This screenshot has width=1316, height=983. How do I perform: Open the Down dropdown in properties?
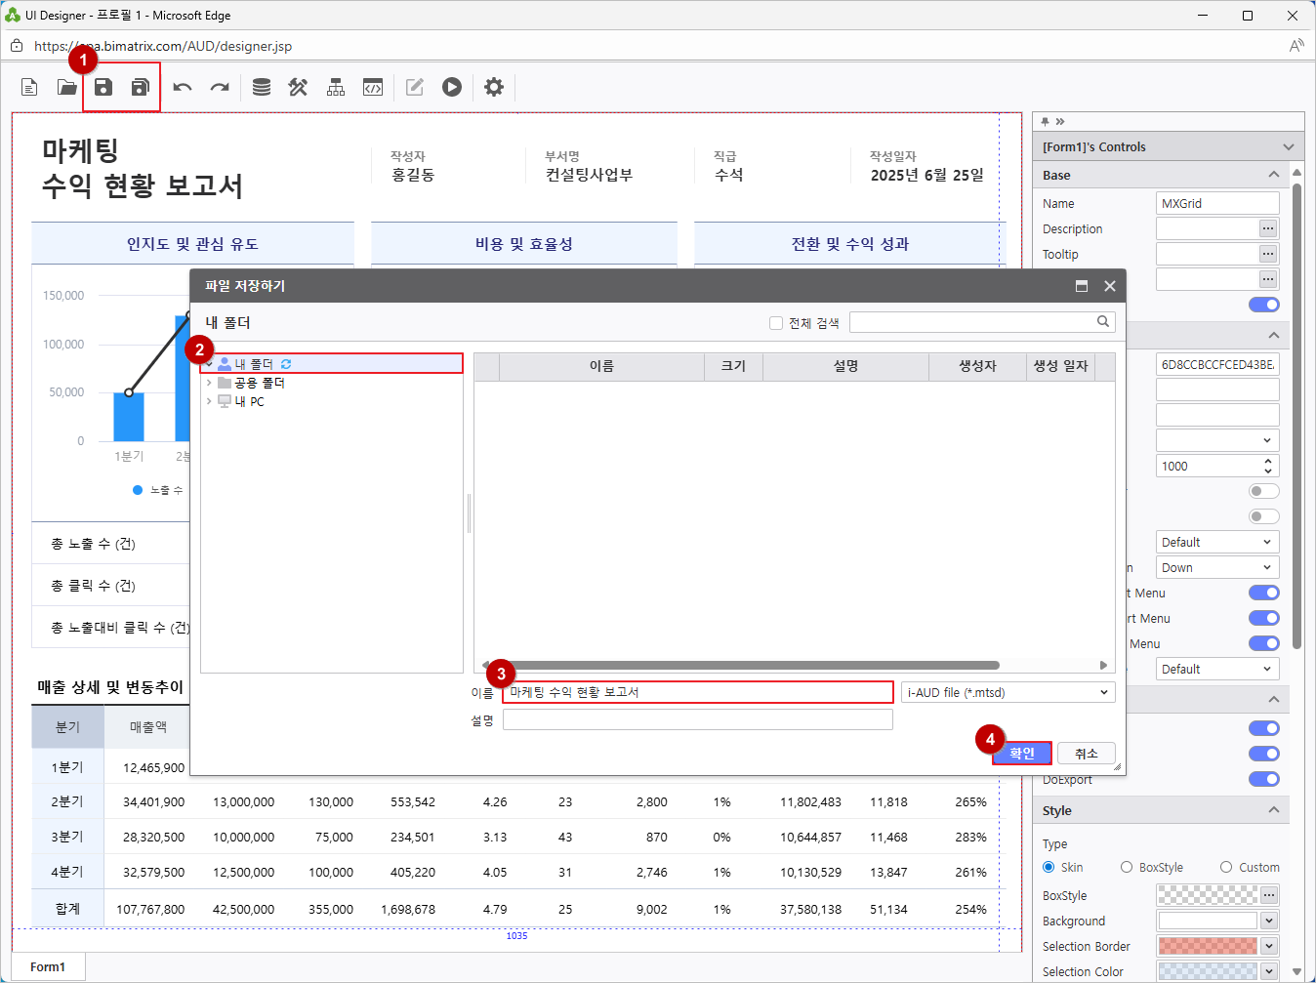pos(1216,568)
